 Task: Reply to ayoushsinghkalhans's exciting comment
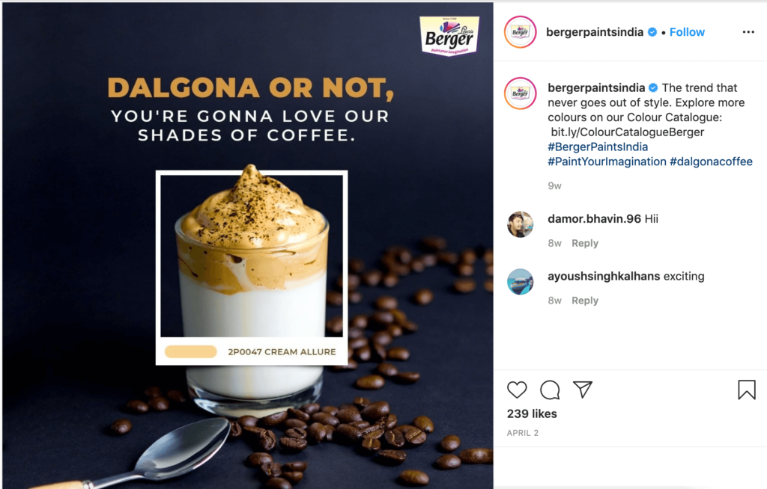coord(584,301)
